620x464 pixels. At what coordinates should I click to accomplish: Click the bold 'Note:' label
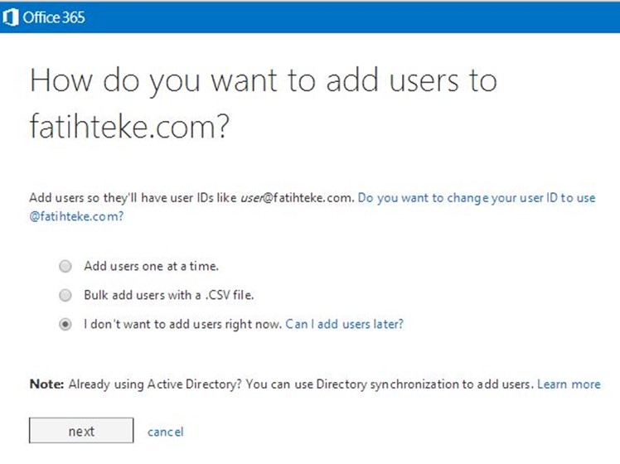click(x=46, y=384)
